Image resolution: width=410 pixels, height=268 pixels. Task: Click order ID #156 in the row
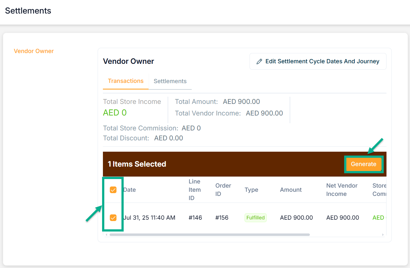[222, 218]
